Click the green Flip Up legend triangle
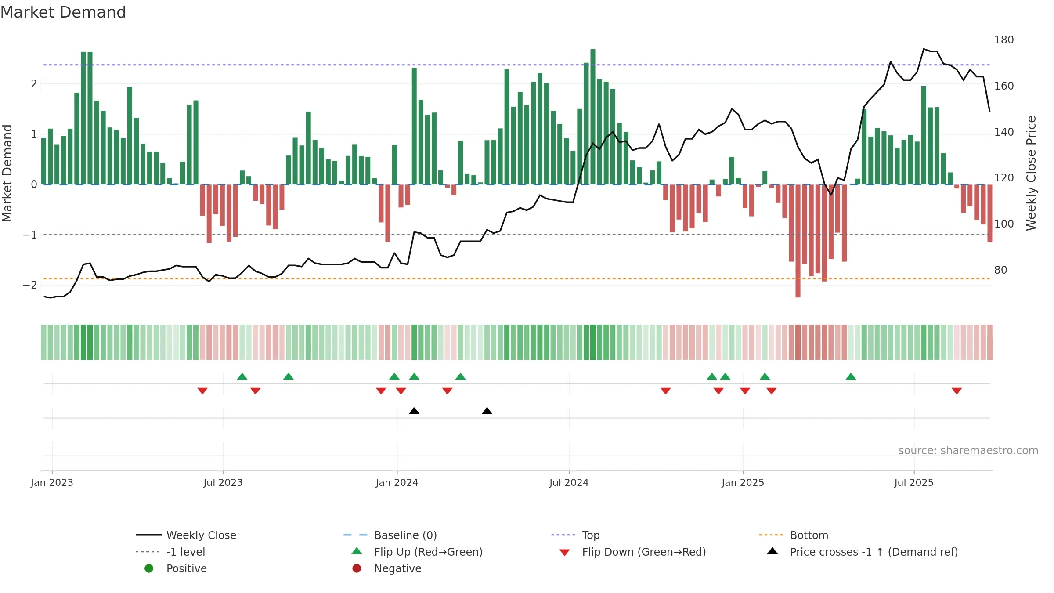The width and height of the screenshot is (1054, 593). pyautogui.click(x=357, y=551)
